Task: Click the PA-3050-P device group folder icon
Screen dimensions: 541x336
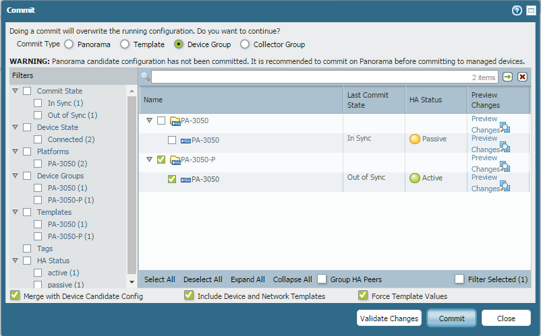Action: (x=175, y=160)
